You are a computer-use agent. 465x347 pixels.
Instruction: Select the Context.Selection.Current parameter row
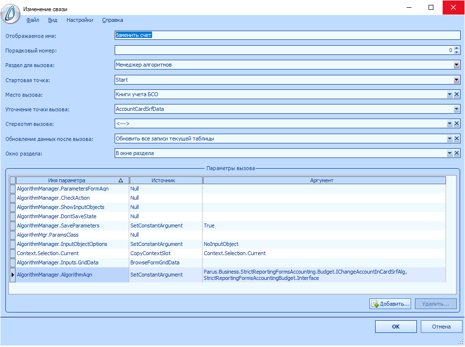(x=48, y=253)
